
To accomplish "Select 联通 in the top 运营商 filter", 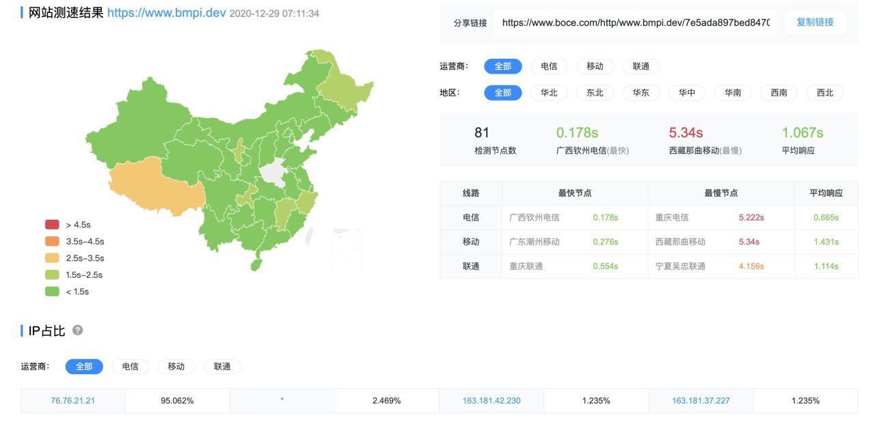I will (x=641, y=66).
